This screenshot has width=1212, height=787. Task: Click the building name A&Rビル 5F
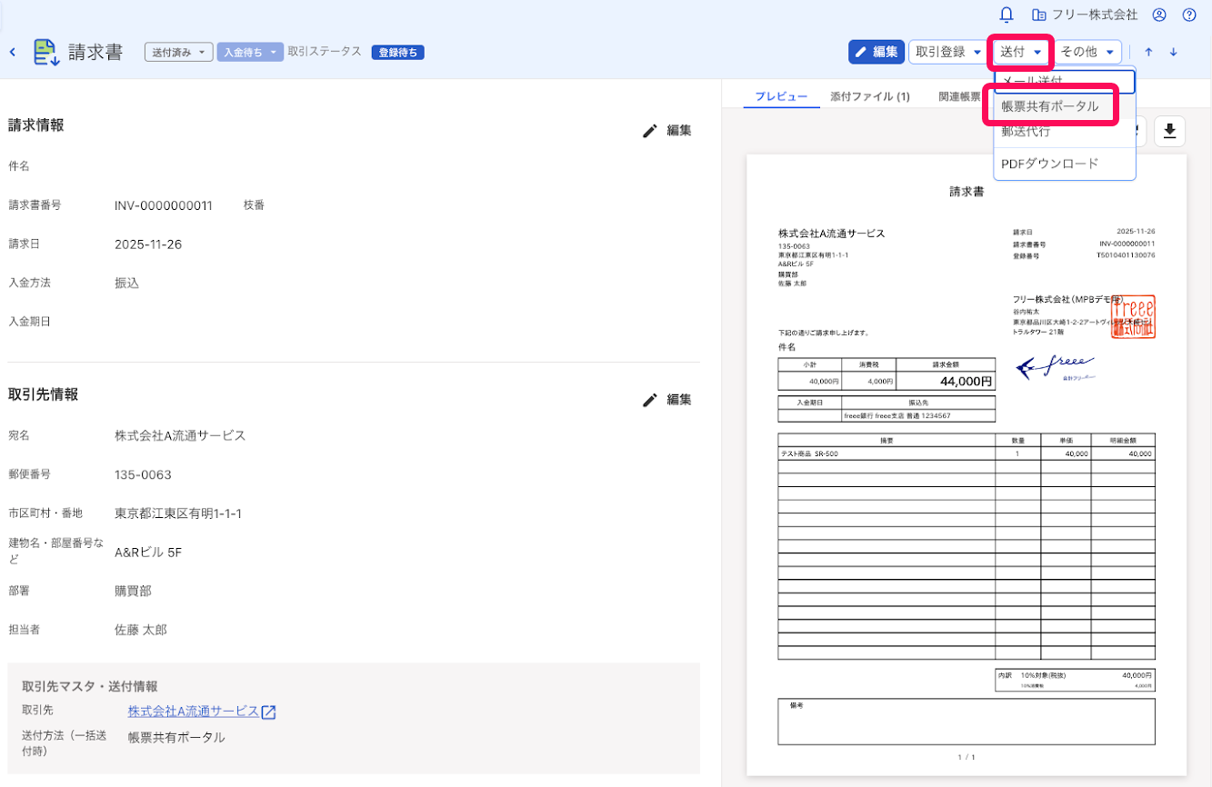pyautogui.click(x=148, y=552)
